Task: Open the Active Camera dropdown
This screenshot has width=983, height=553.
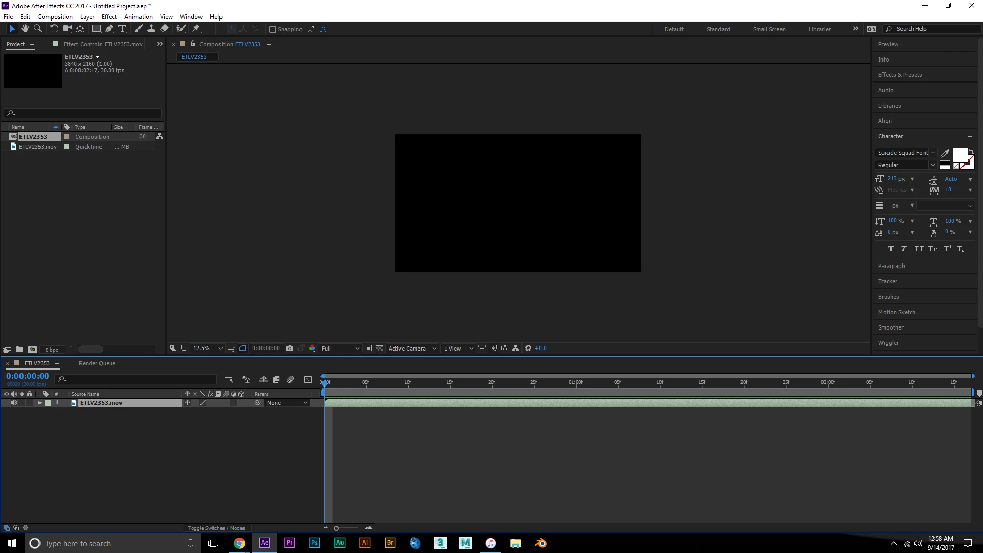Action: tap(412, 349)
